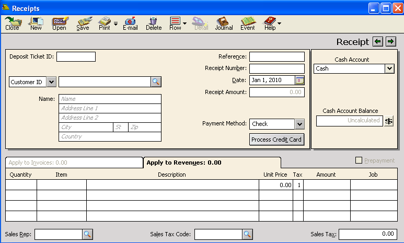
Task: Close the Receipts window with X
Action: click(x=398, y=8)
